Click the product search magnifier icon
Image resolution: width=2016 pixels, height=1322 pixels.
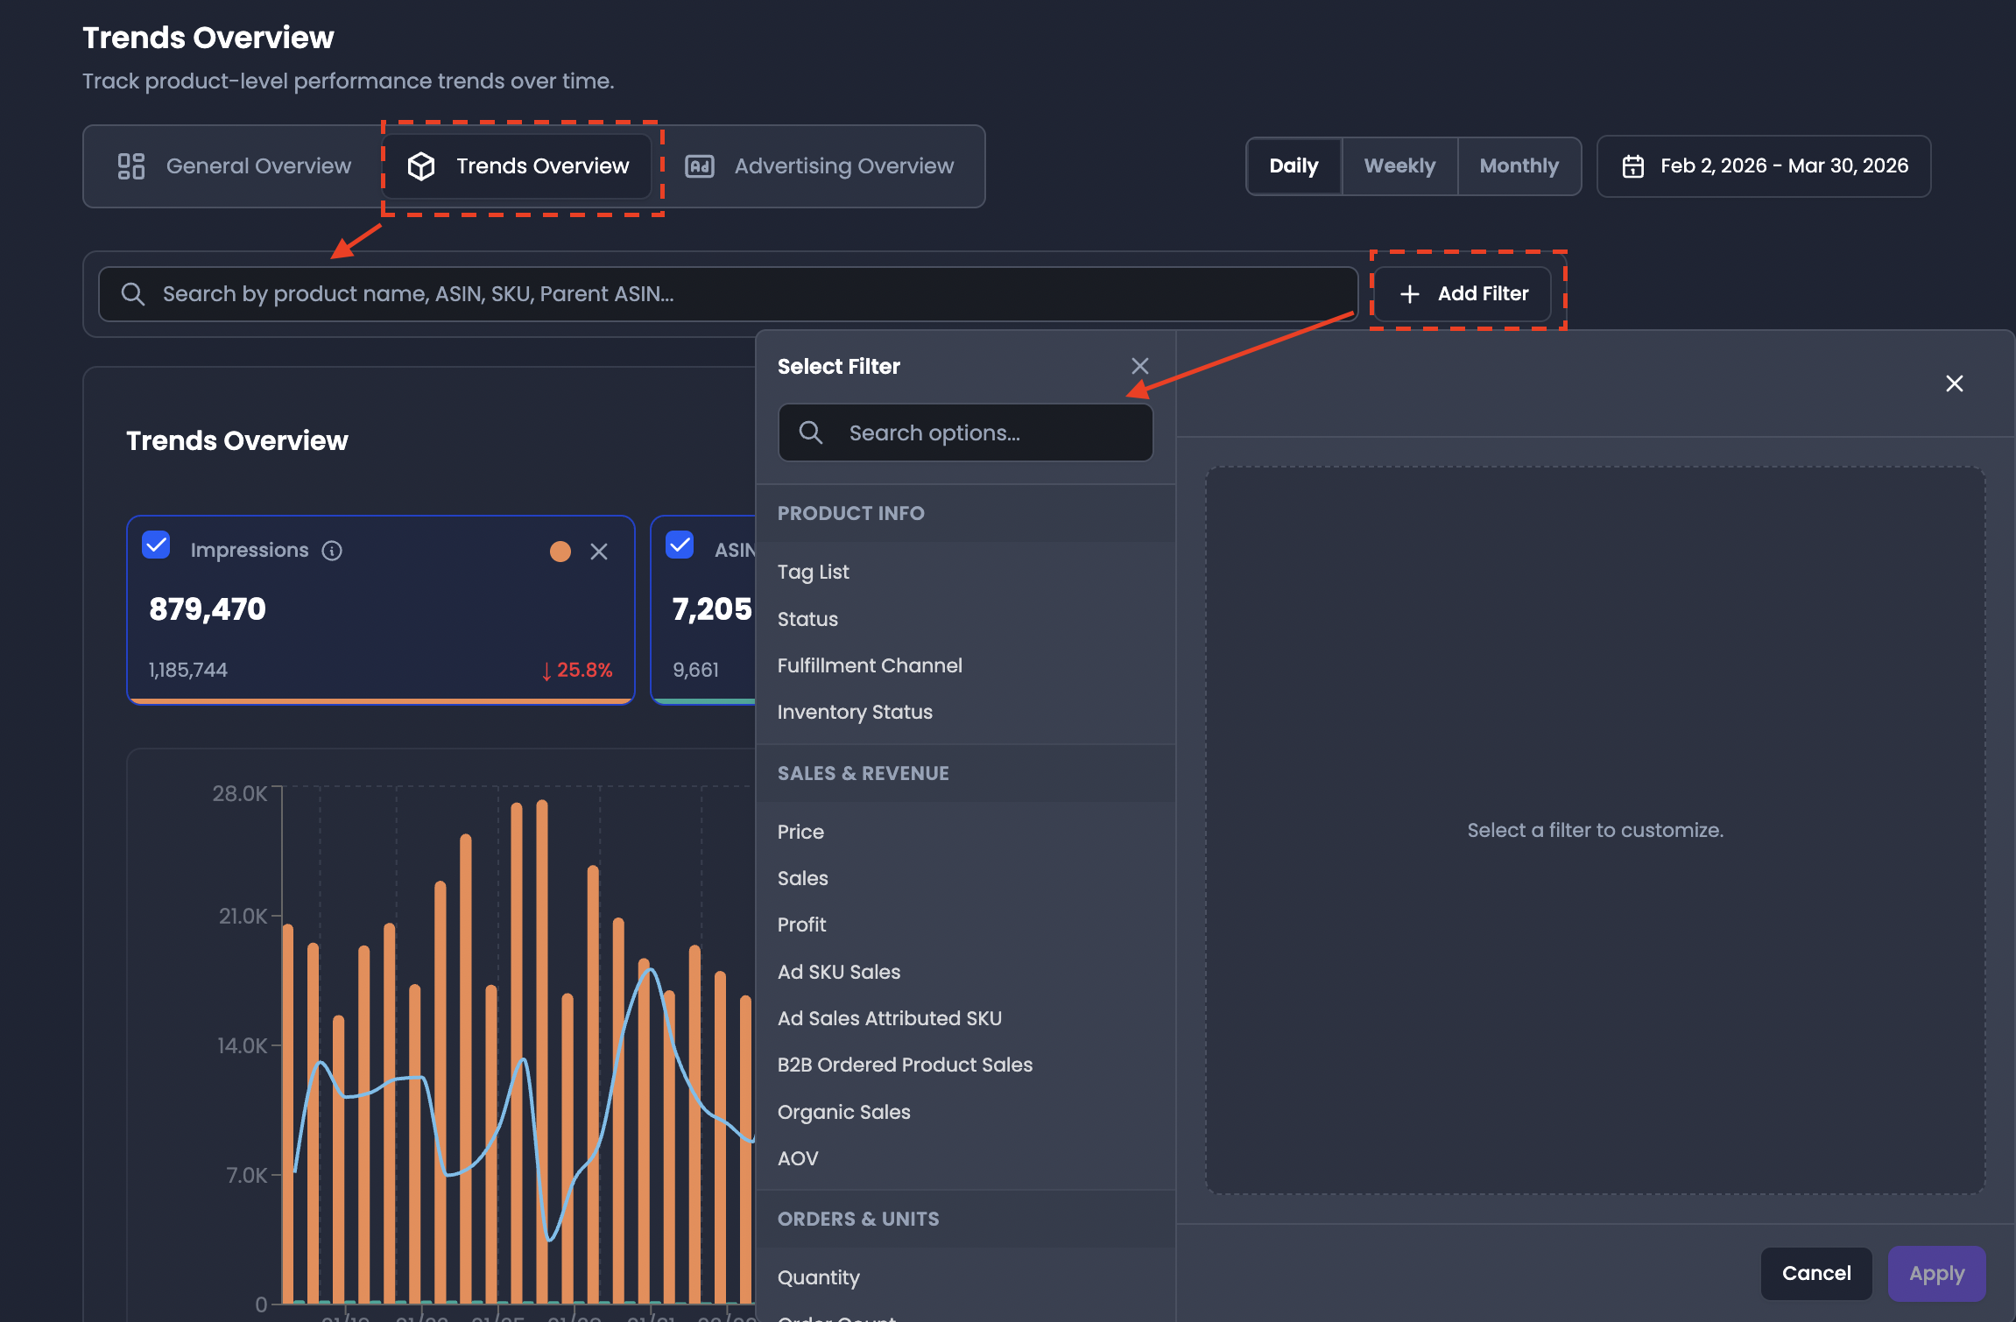point(132,294)
